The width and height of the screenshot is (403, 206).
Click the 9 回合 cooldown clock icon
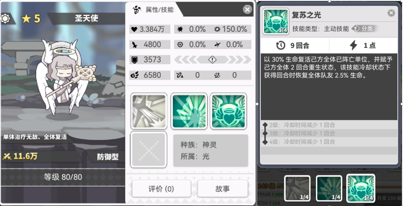pyautogui.click(x=281, y=45)
